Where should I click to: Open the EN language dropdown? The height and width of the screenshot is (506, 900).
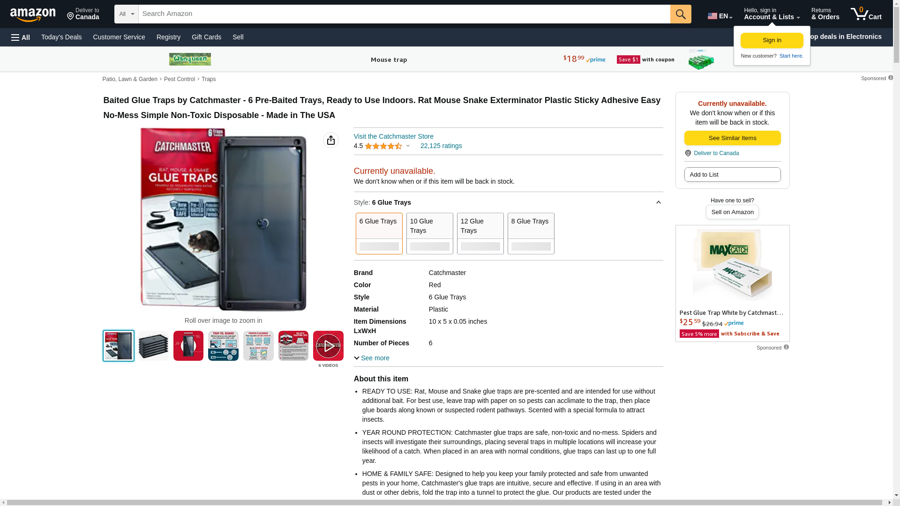tap(720, 16)
